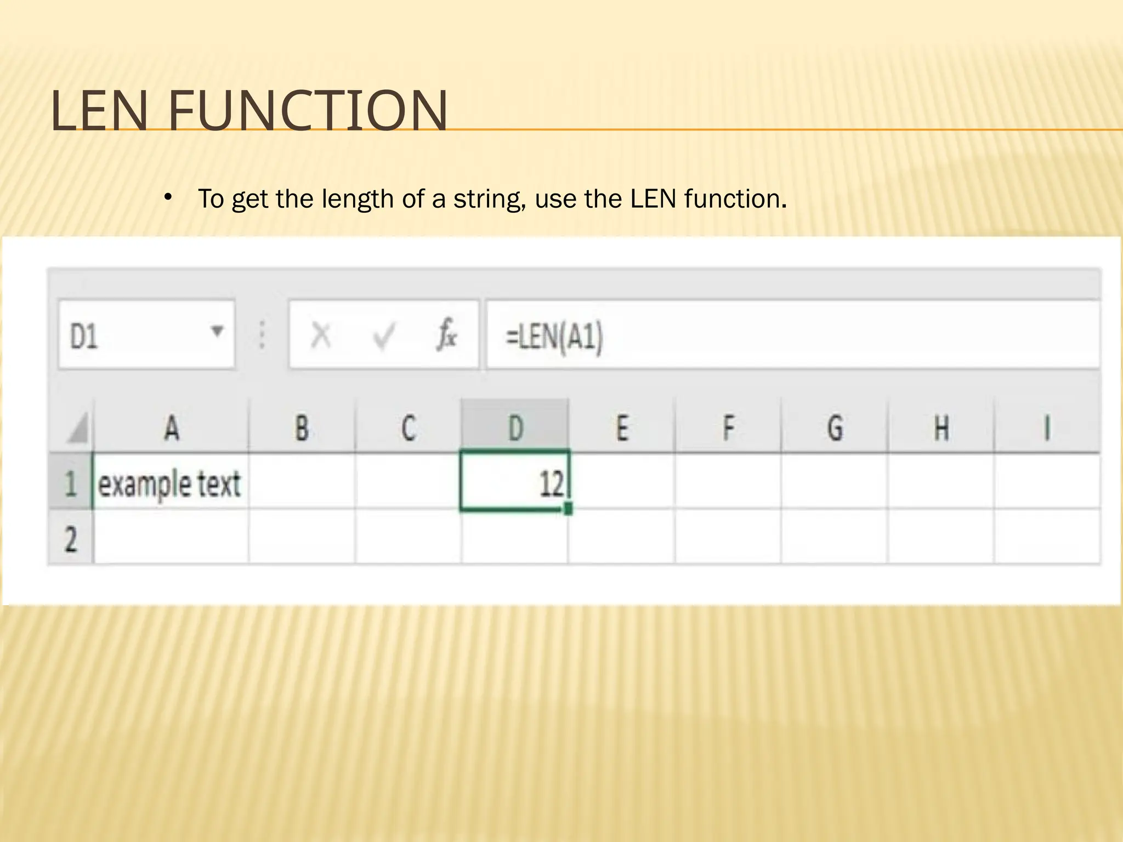Click the Cancel X icon in formula bar
The image size is (1123, 842).
click(x=321, y=335)
